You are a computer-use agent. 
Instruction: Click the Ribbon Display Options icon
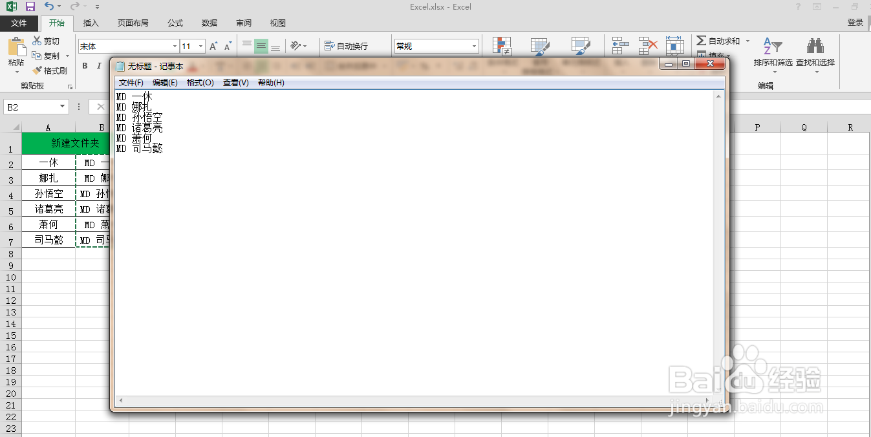point(817,6)
